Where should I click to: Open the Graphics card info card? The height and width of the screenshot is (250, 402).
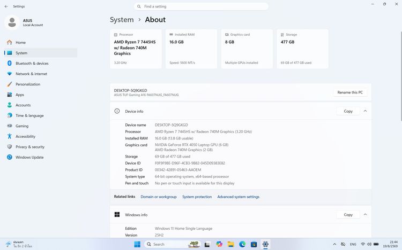click(247, 49)
